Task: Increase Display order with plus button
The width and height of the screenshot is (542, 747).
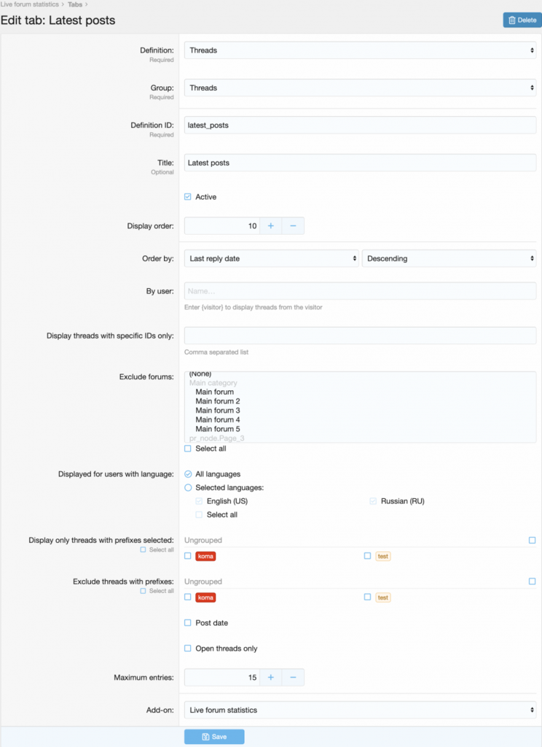Action: 270,226
